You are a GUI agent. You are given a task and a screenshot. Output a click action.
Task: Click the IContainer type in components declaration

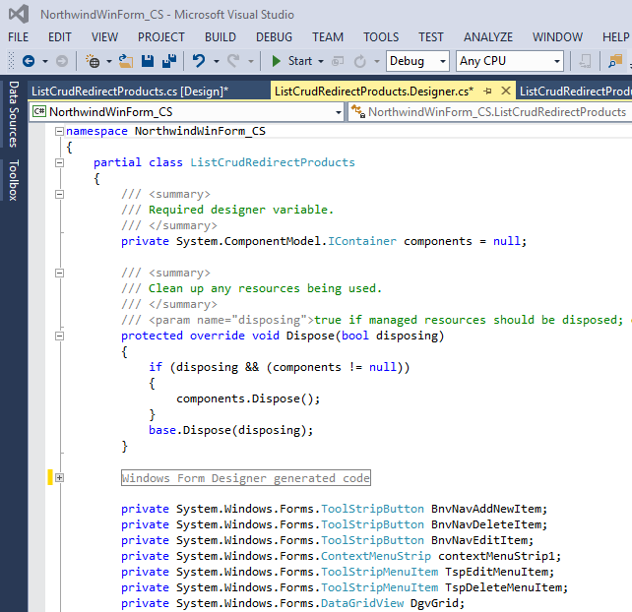pyautogui.click(x=362, y=241)
